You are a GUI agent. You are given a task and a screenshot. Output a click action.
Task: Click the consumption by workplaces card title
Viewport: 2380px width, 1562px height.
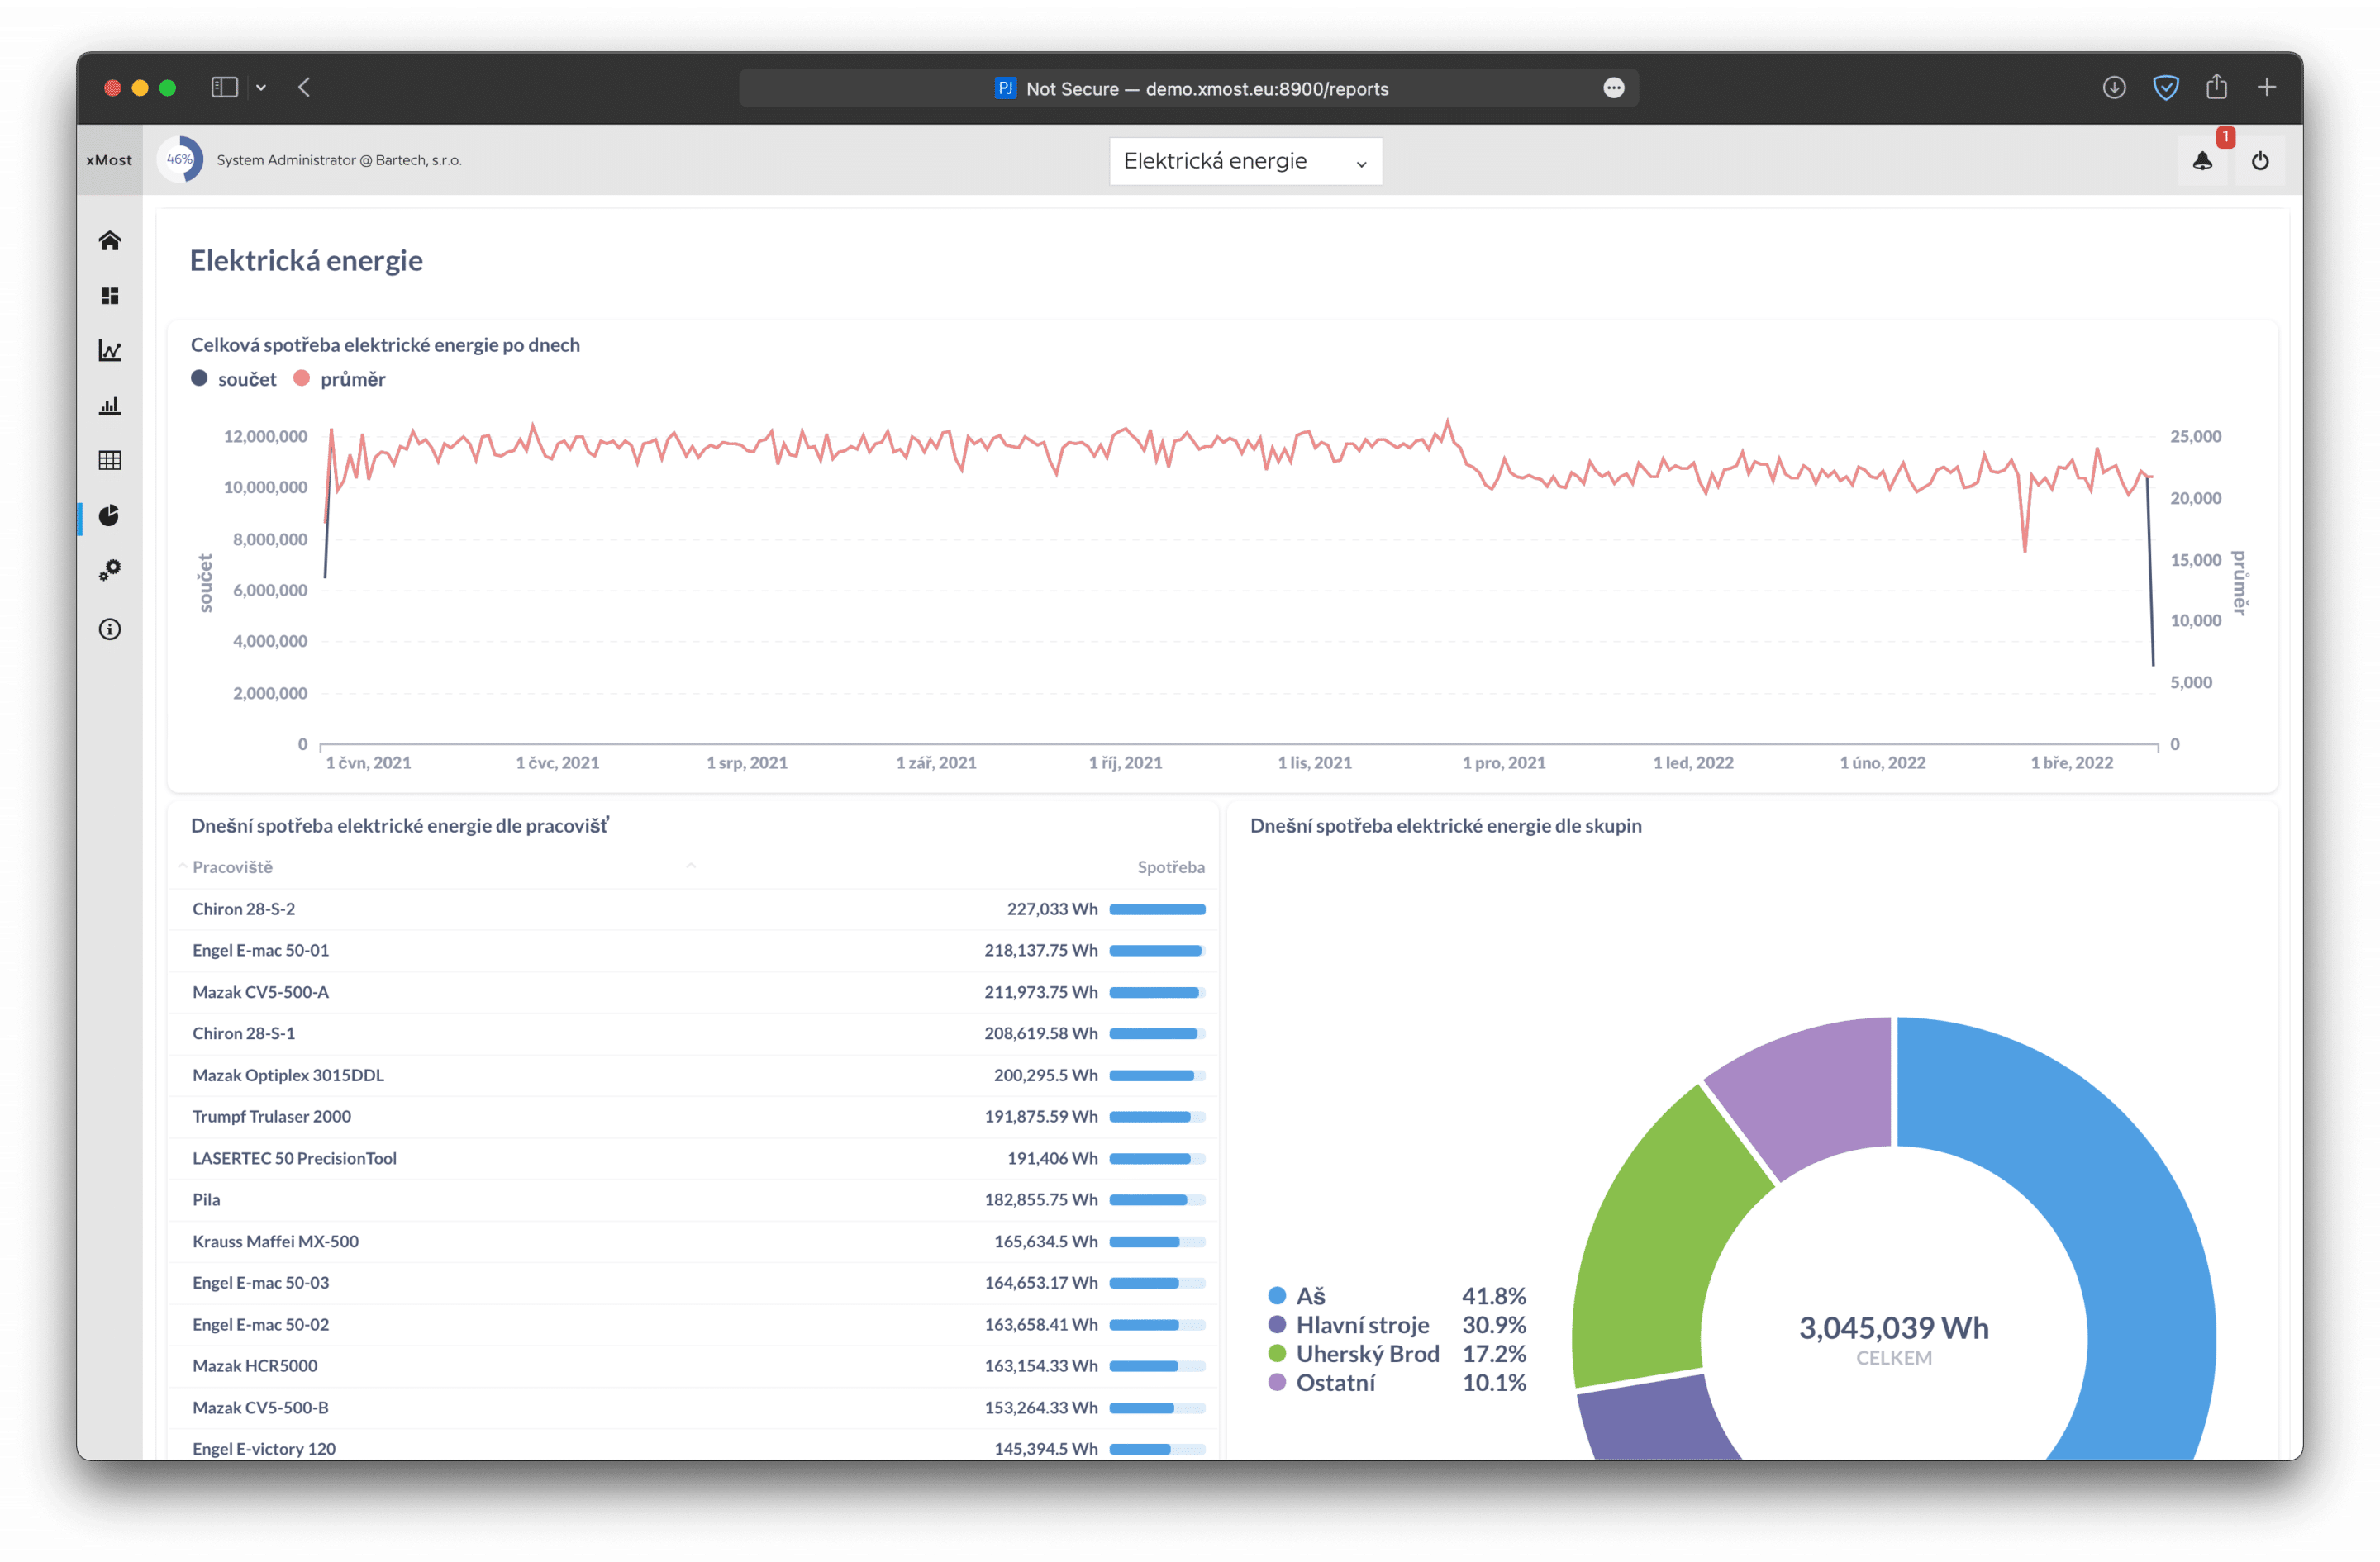coord(400,825)
